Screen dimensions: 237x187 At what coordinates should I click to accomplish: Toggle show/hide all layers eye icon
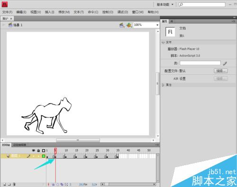[x=33, y=151]
